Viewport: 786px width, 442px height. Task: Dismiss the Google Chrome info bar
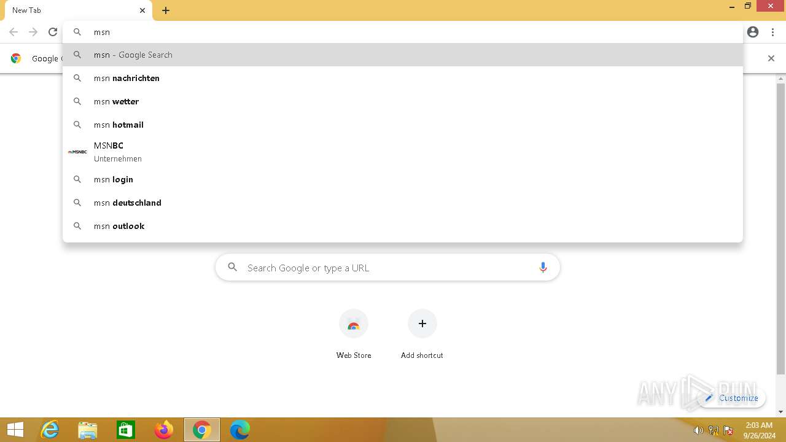click(771, 58)
